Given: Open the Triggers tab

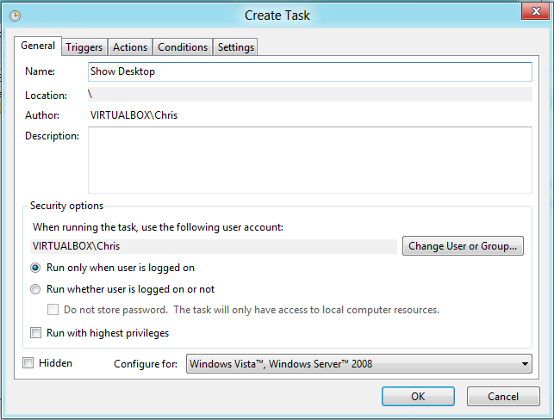Looking at the screenshot, I should coord(84,47).
